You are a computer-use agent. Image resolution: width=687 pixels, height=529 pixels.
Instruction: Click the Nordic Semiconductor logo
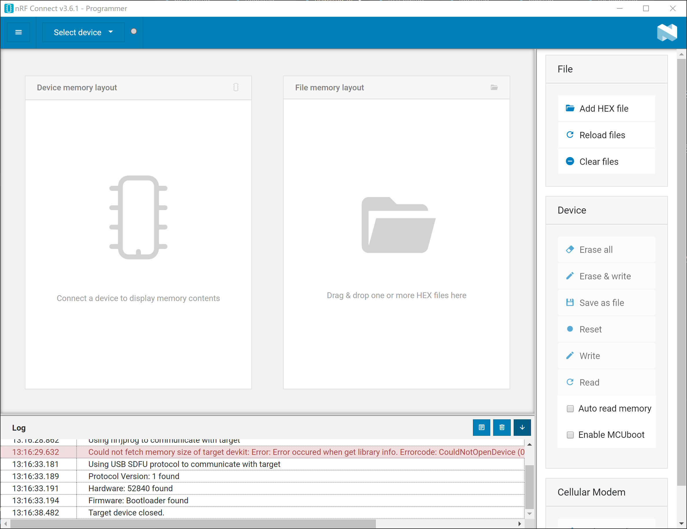(x=666, y=32)
